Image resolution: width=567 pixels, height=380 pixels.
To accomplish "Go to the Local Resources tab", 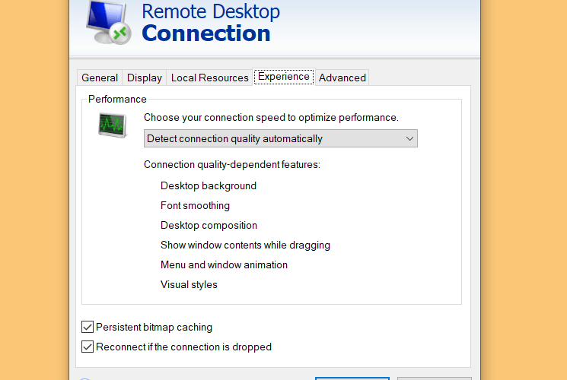I will click(210, 78).
